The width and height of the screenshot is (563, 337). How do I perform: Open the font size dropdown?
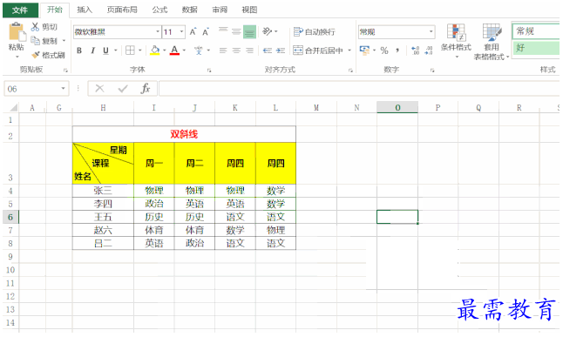click(182, 32)
